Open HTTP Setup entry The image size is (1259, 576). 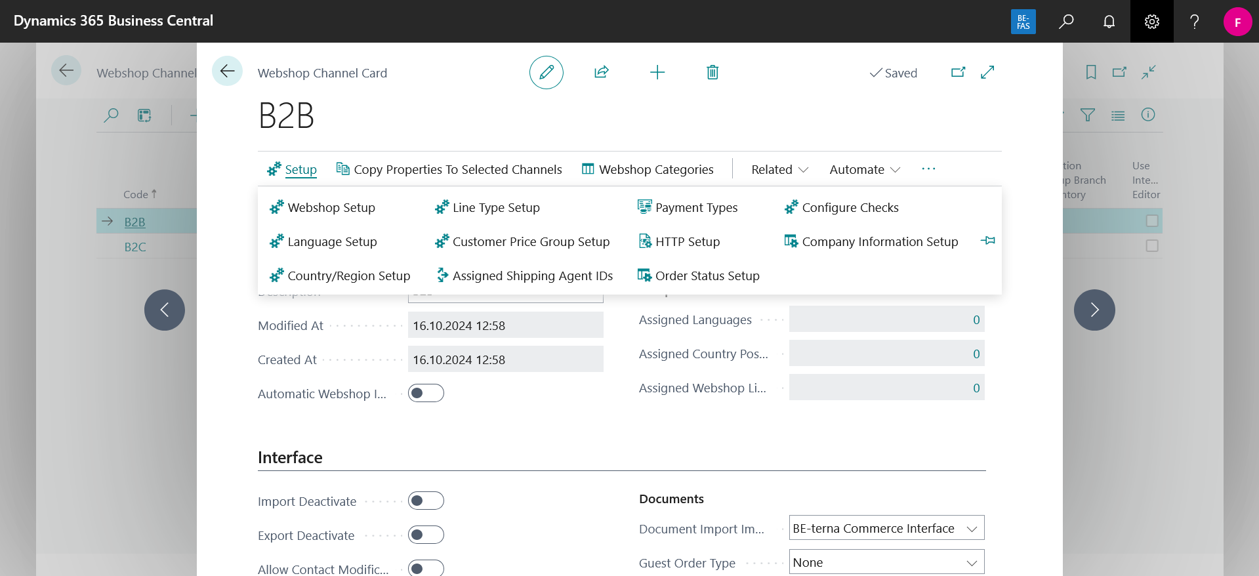coord(678,241)
